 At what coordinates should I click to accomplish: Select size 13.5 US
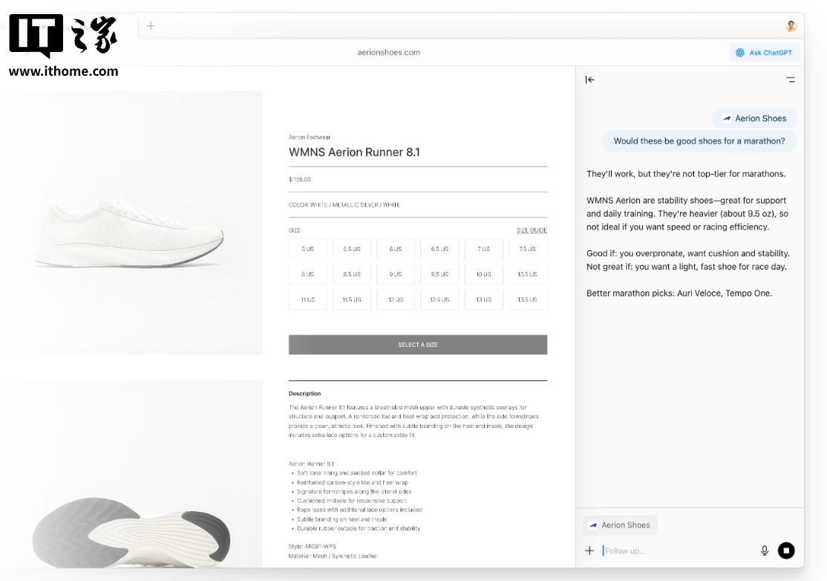[528, 299]
